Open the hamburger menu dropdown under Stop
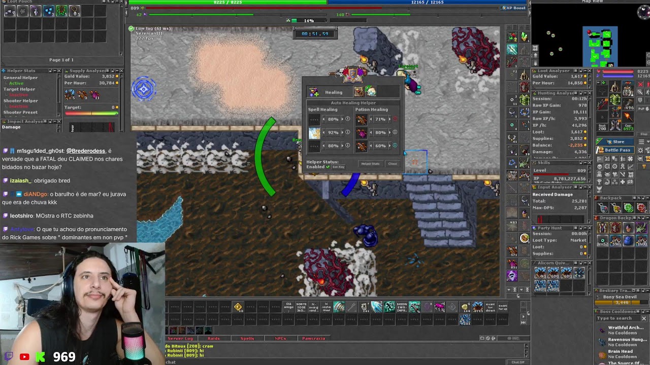 point(643,141)
